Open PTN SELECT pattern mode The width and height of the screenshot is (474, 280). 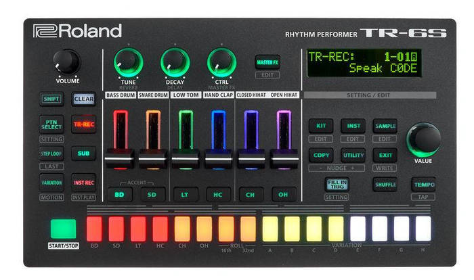(51, 125)
